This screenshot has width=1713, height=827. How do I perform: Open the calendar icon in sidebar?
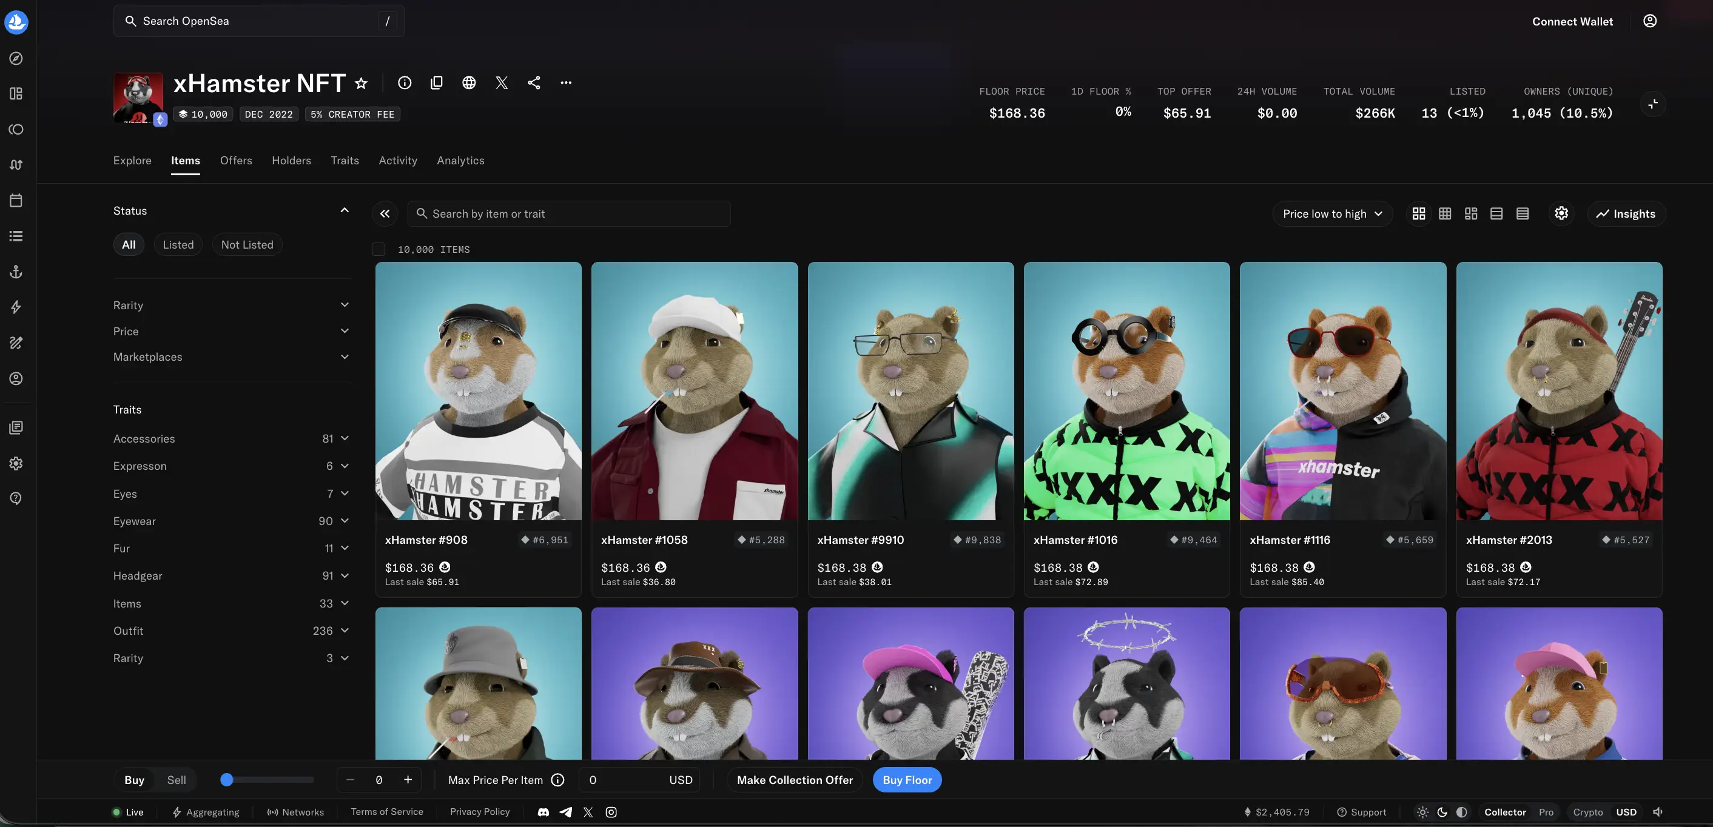(x=16, y=200)
